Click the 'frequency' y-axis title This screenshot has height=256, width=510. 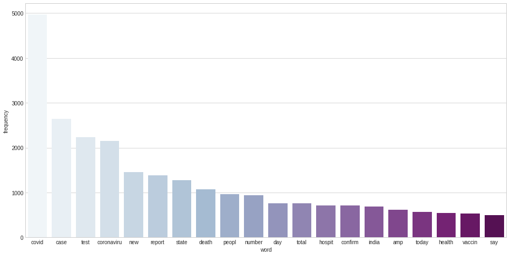5,122
